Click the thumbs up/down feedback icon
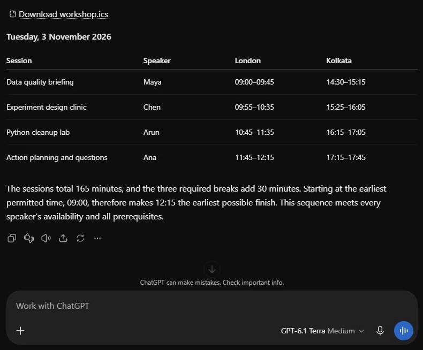The image size is (423, 350). pyautogui.click(x=29, y=238)
